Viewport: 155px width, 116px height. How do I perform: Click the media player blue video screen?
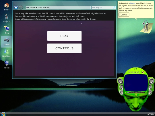click(x=136, y=83)
